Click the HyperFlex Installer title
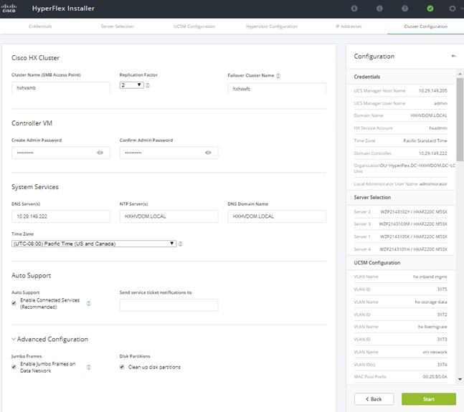Viewport: 464px width, 412px height. tap(63, 9)
